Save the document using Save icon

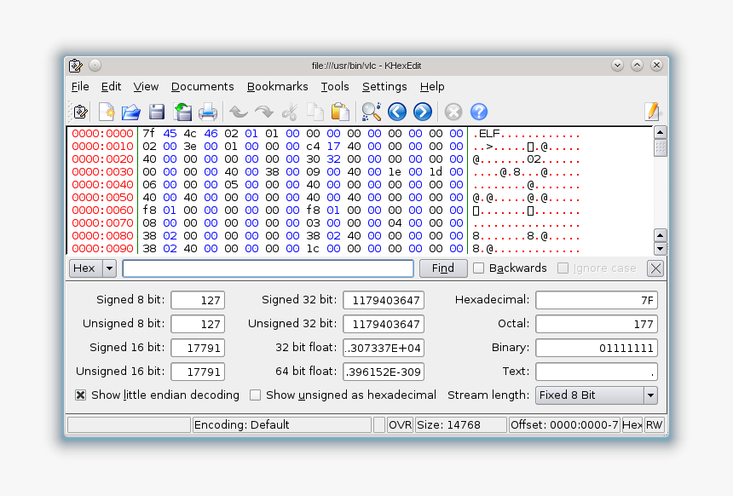click(x=157, y=112)
